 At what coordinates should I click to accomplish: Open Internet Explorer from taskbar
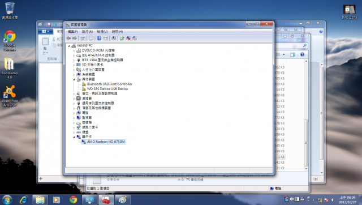click(x=24, y=200)
